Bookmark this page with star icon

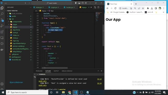pyautogui.click(x=143, y=8)
